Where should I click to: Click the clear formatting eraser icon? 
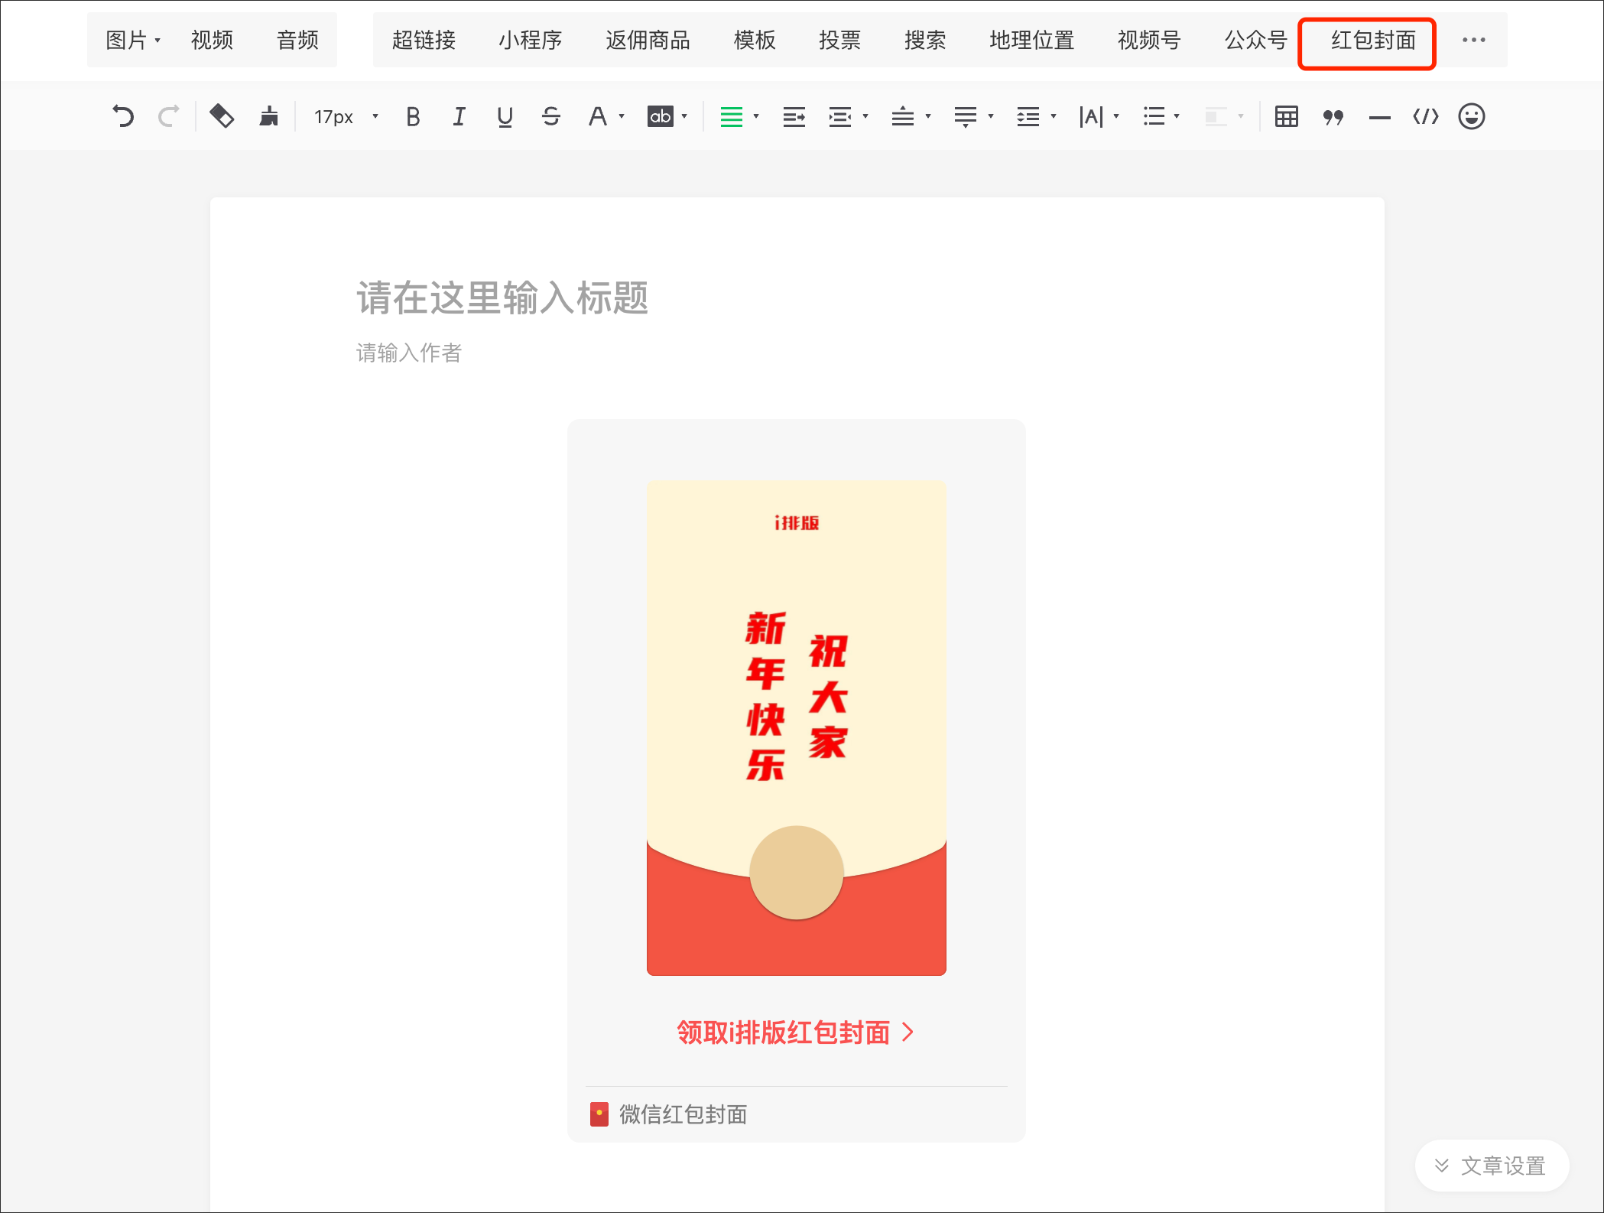point(222,116)
